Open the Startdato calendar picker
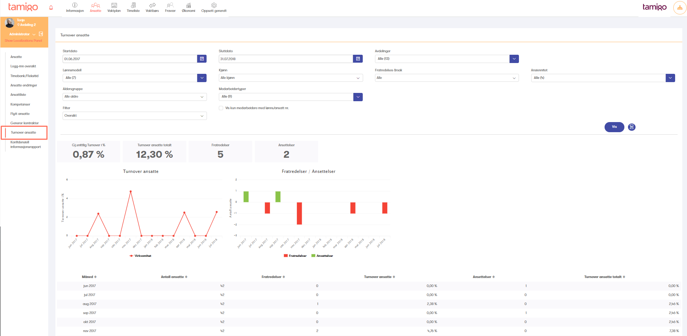 click(202, 59)
